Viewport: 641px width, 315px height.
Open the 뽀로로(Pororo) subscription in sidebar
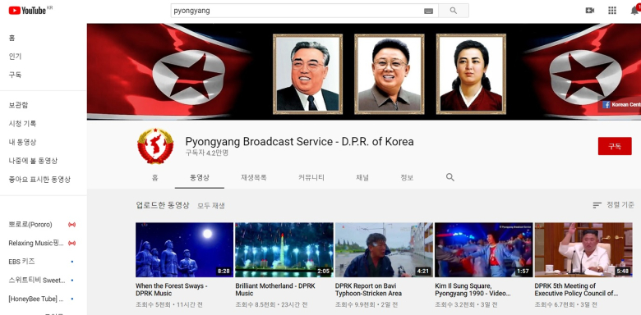click(30, 225)
